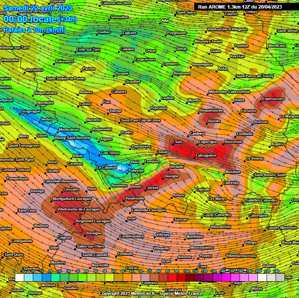Select the 'Albi' city label
Screen dimensions: 299x298
[x=165, y=20]
